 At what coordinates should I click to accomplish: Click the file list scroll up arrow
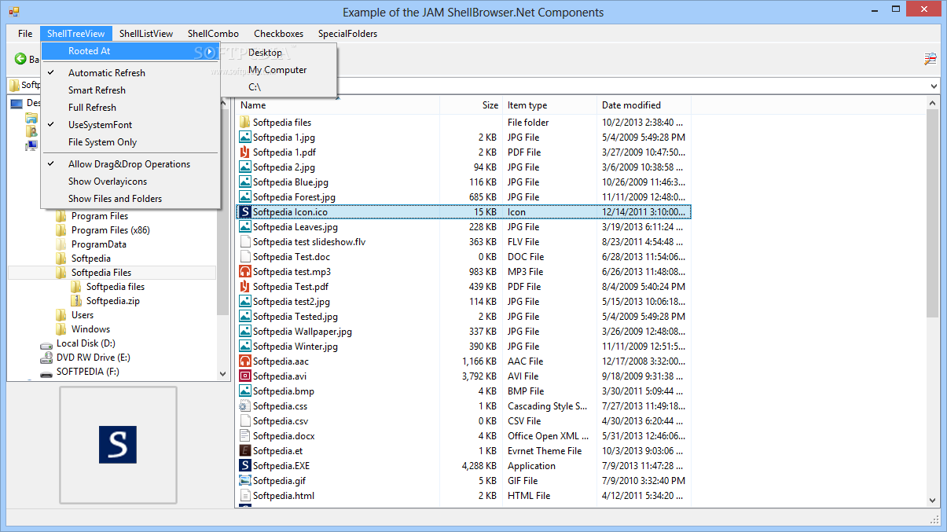[933, 103]
